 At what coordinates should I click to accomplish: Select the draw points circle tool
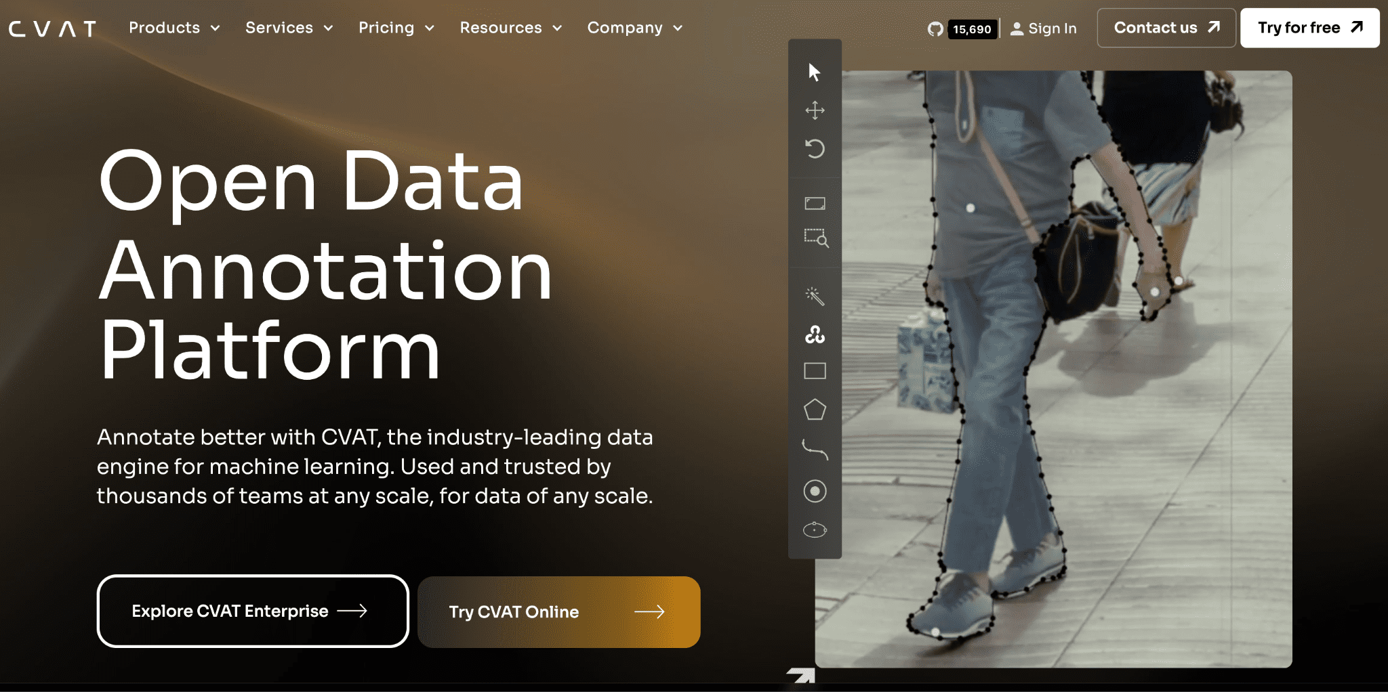(815, 491)
